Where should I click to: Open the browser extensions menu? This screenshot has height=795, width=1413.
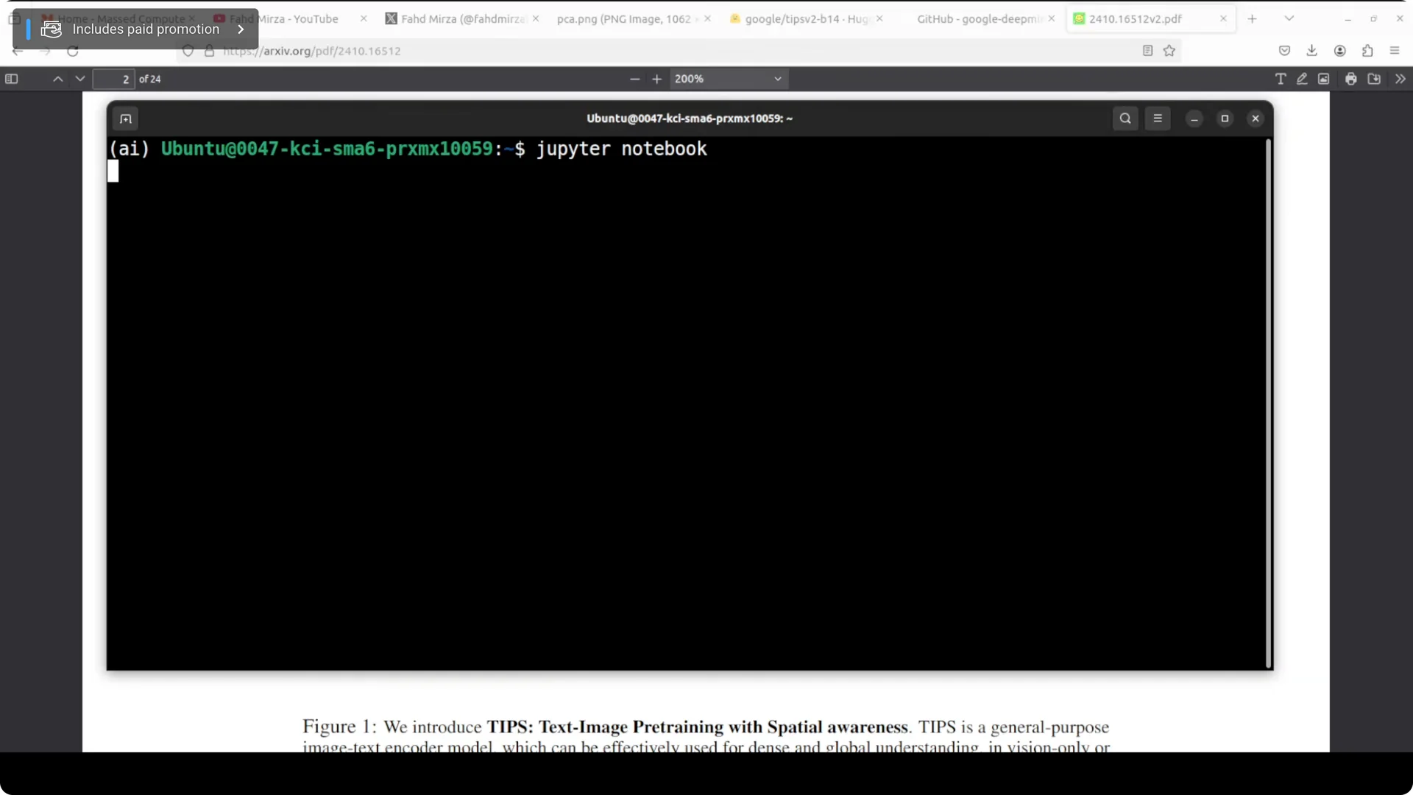1367,51
